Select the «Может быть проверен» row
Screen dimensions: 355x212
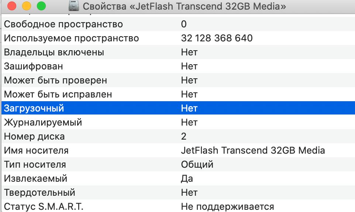click(x=55, y=81)
